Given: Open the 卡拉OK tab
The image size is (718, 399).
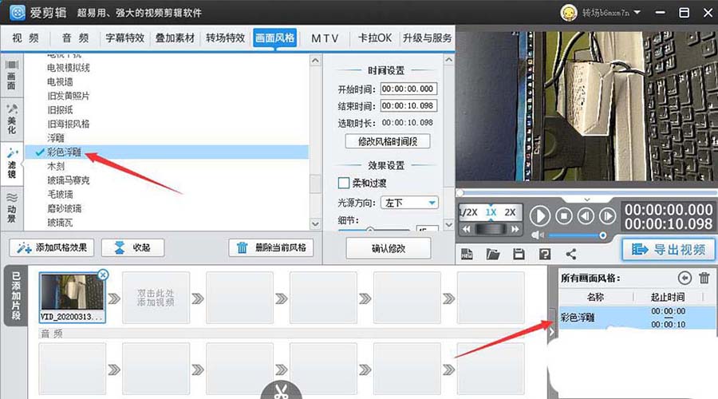Looking at the screenshot, I should click(x=375, y=38).
